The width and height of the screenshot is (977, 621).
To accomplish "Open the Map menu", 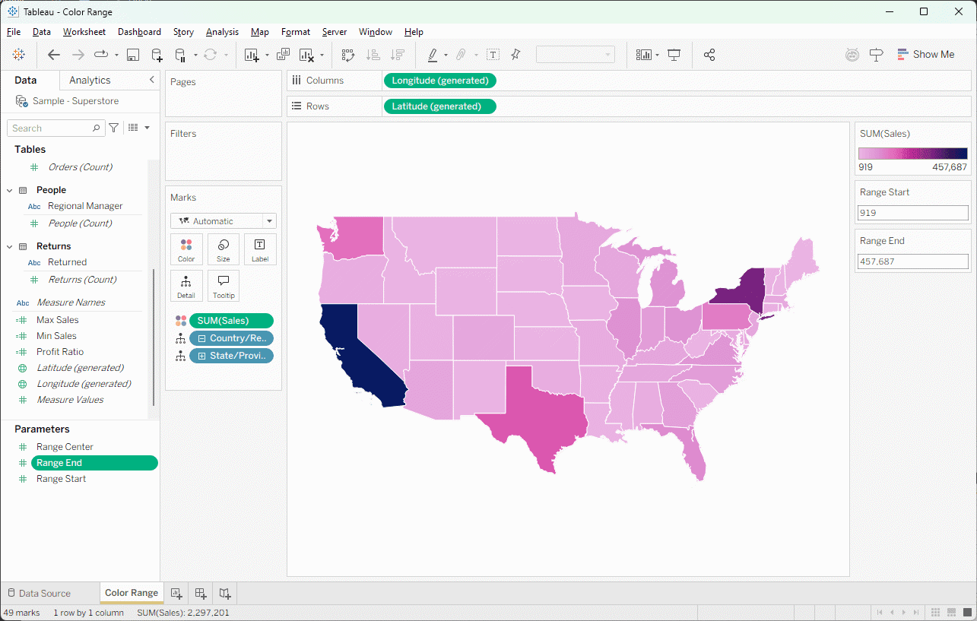I will tap(260, 32).
